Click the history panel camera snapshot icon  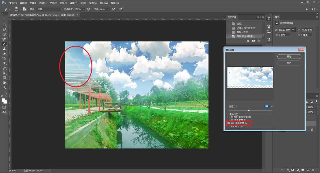point(253,41)
